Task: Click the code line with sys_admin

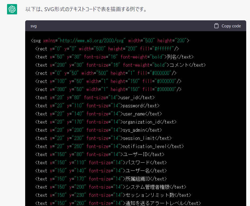Action: click(x=99, y=130)
